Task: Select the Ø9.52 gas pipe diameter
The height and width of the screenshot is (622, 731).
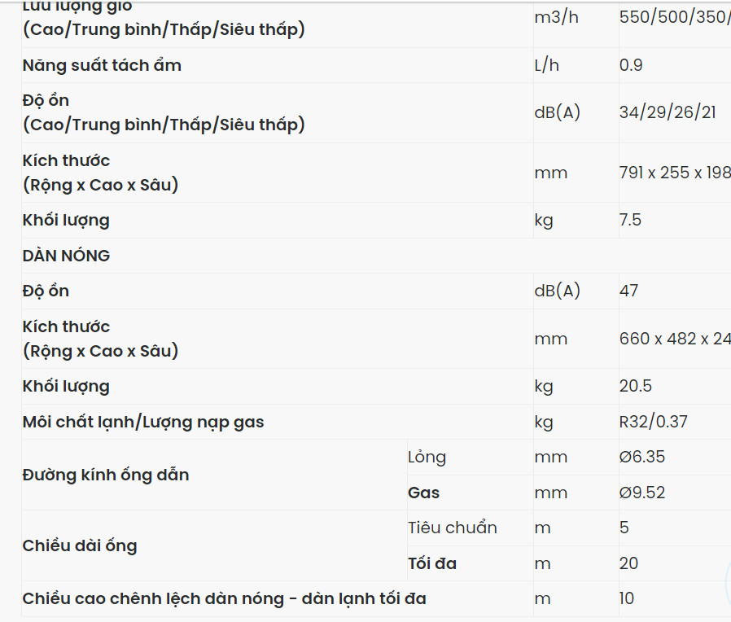Action: coord(641,493)
